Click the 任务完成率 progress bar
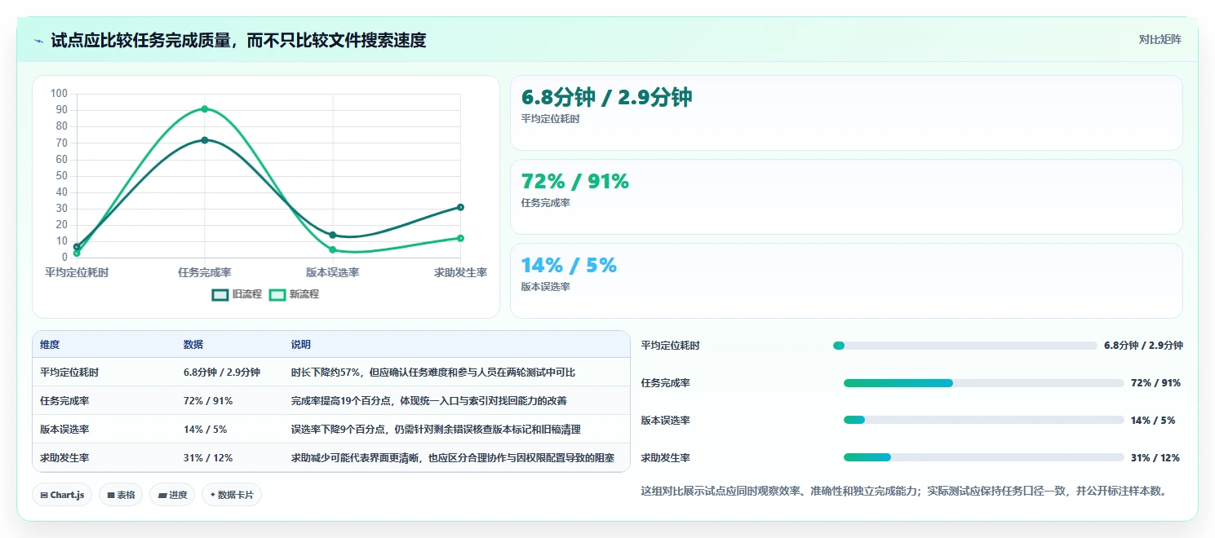 [984, 383]
